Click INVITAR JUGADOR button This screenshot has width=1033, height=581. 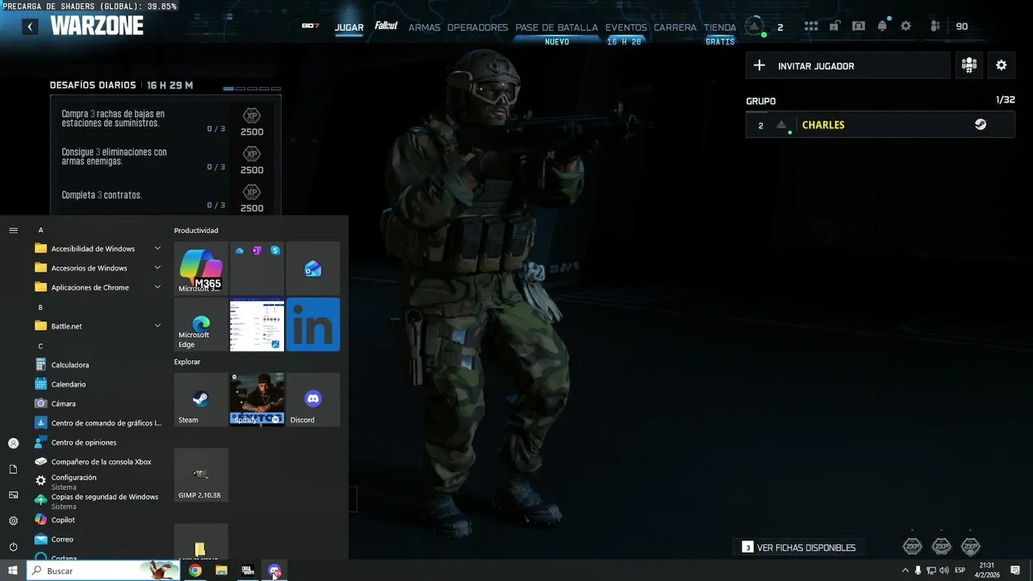point(848,66)
